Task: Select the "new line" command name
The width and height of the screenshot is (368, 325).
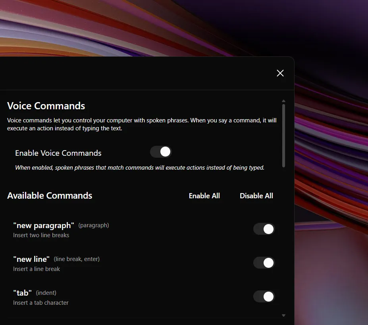Action: (31, 259)
